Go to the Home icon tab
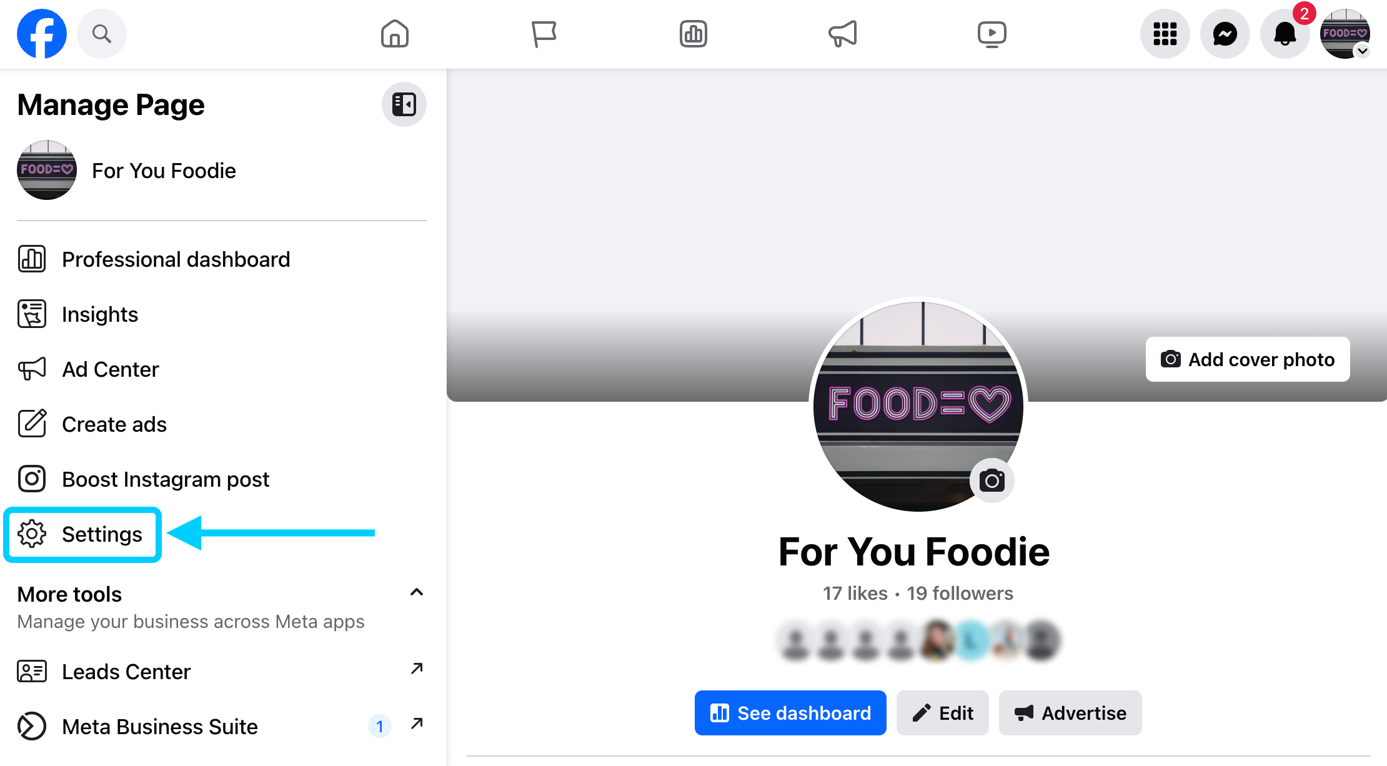1387x766 pixels. coord(395,34)
